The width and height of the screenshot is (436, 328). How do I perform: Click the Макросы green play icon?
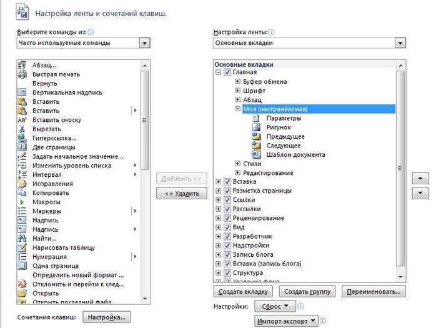pyautogui.click(x=22, y=202)
